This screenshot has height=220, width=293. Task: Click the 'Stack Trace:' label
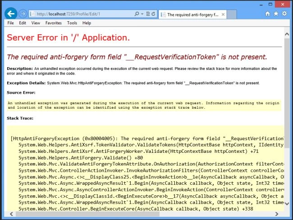click(x=20, y=118)
